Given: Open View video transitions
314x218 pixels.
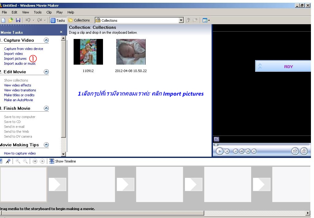Looking at the screenshot, I should pos(20,90).
